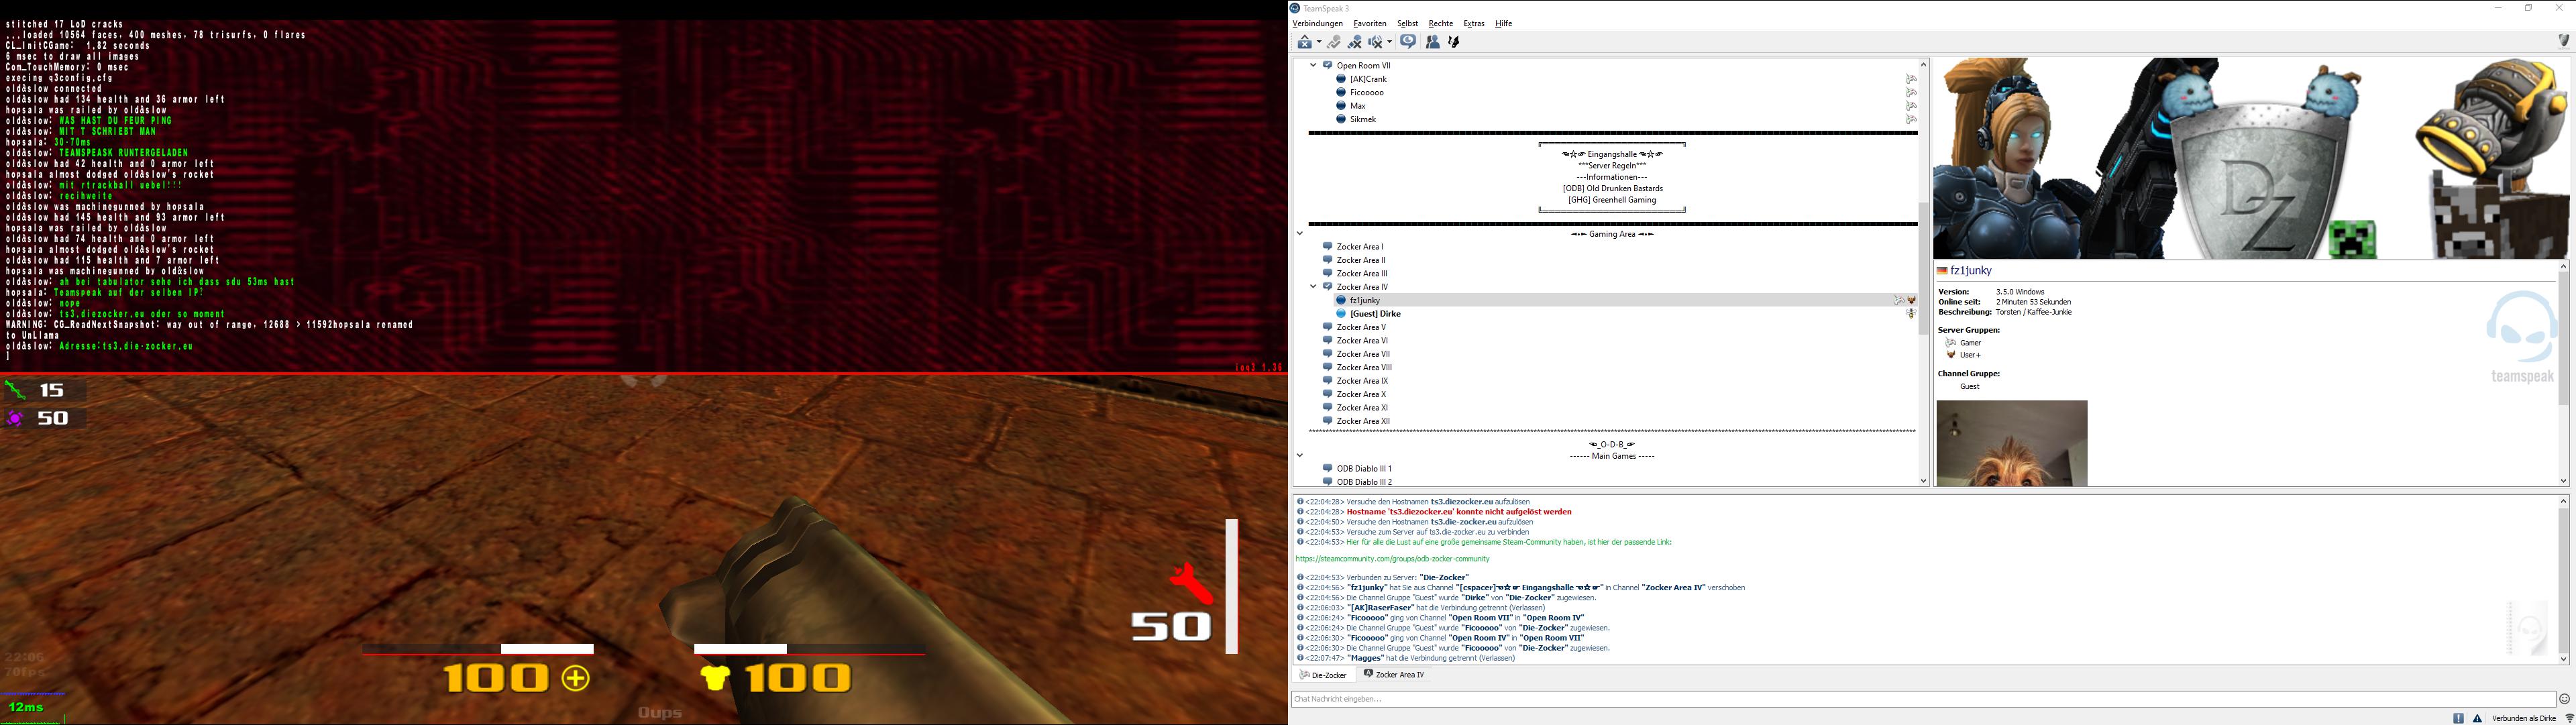Open the Extras menu
2576x725 pixels.
tap(1474, 24)
